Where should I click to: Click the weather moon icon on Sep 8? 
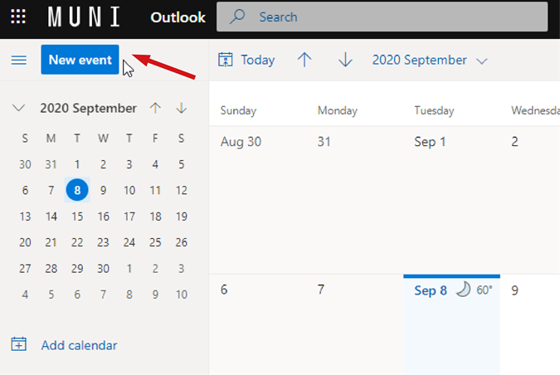coord(463,290)
